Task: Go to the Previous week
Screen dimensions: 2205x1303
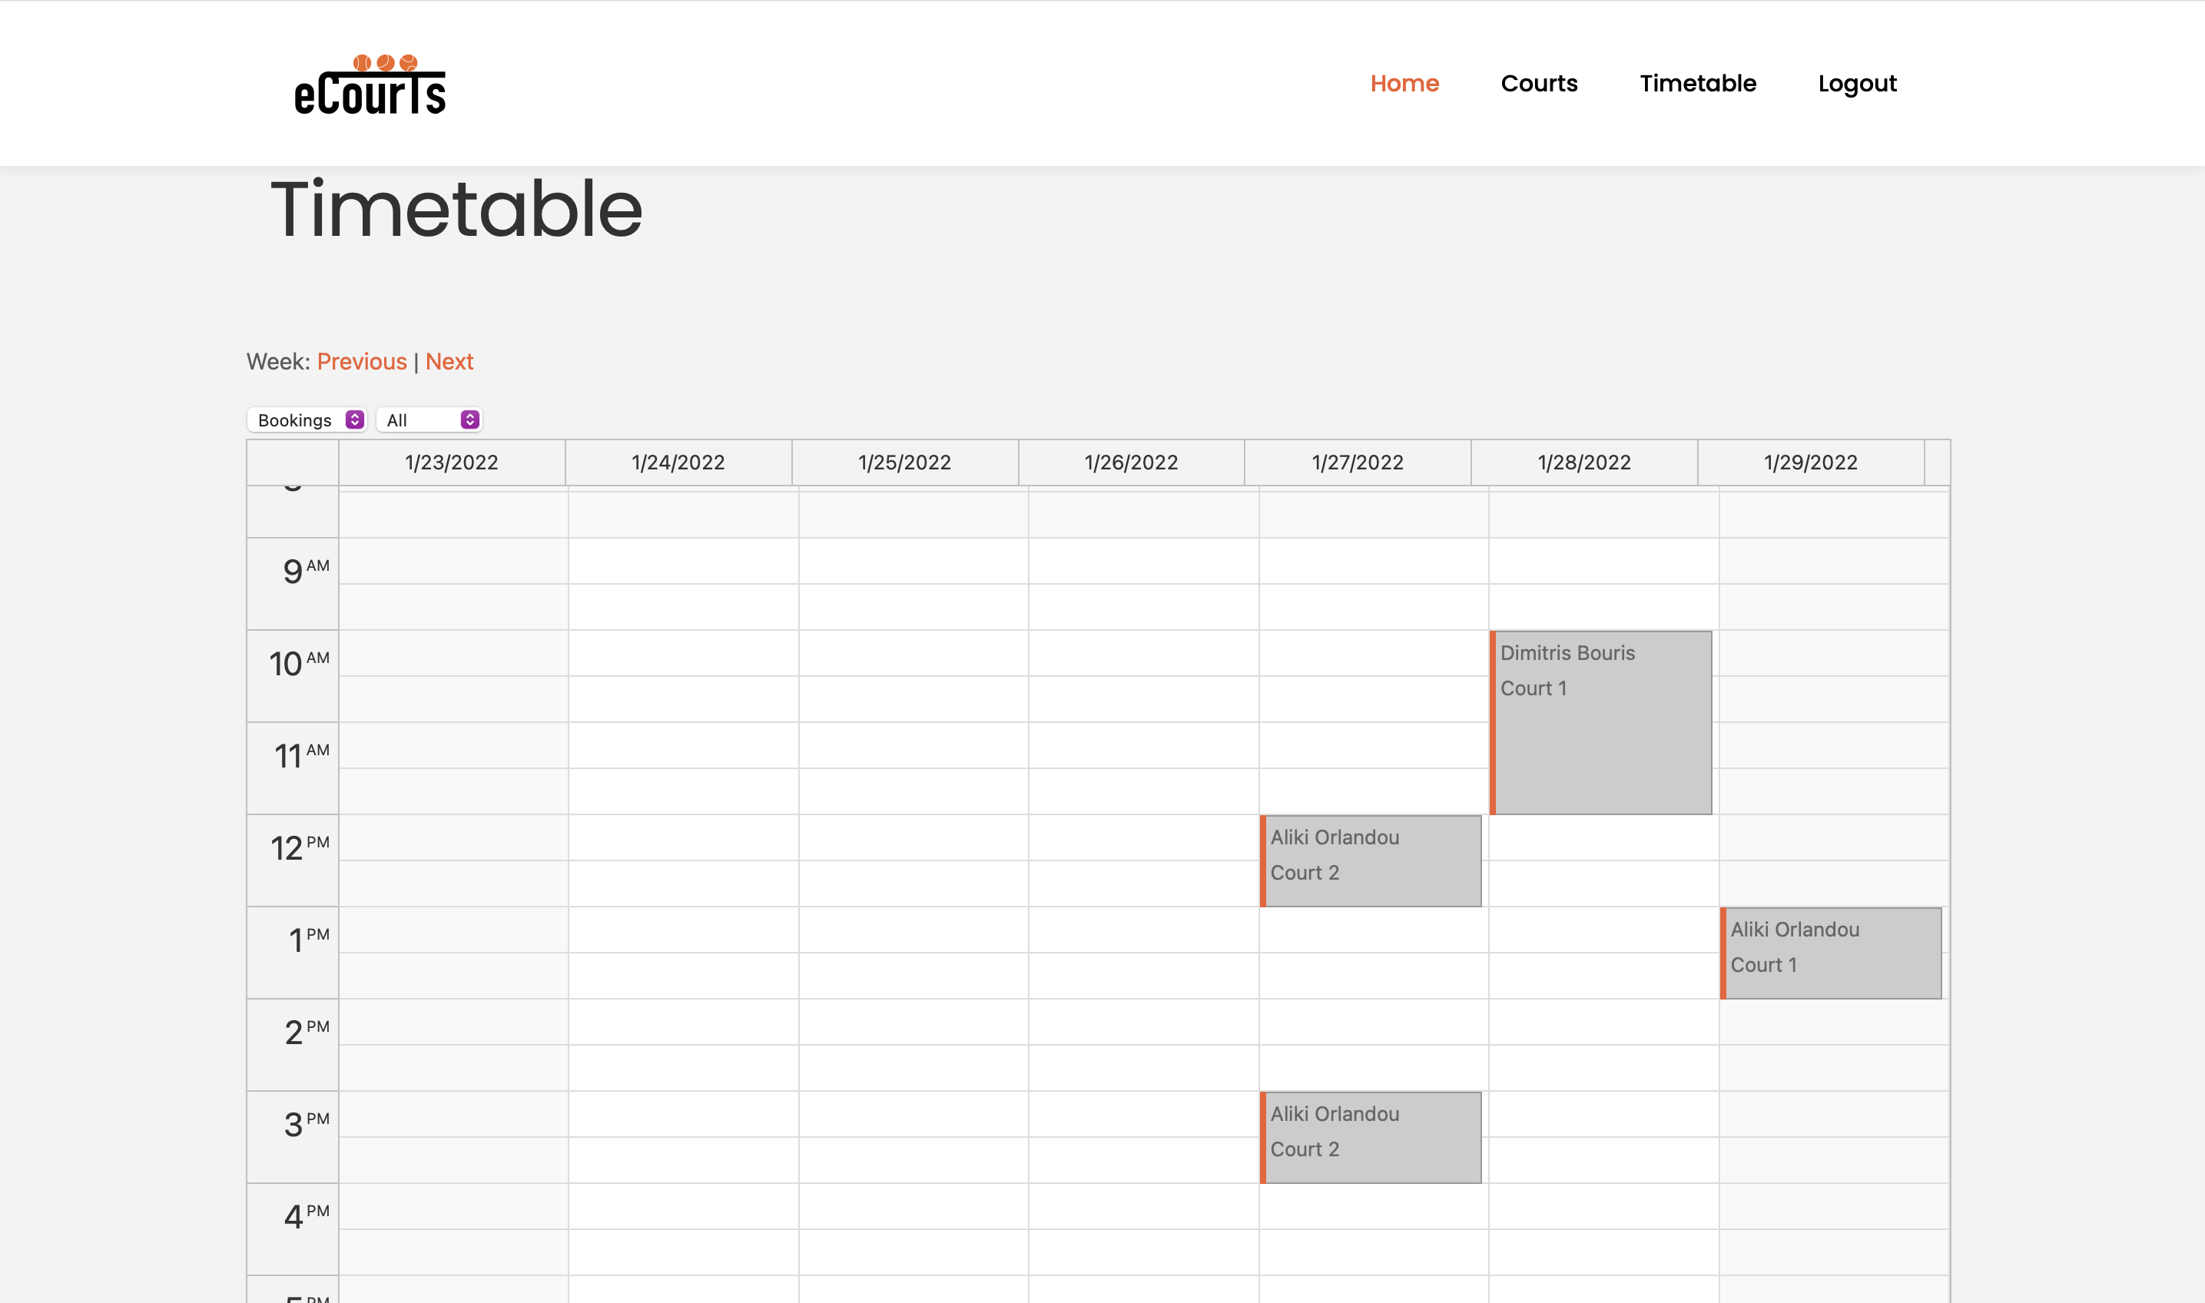Action: [362, 362]
